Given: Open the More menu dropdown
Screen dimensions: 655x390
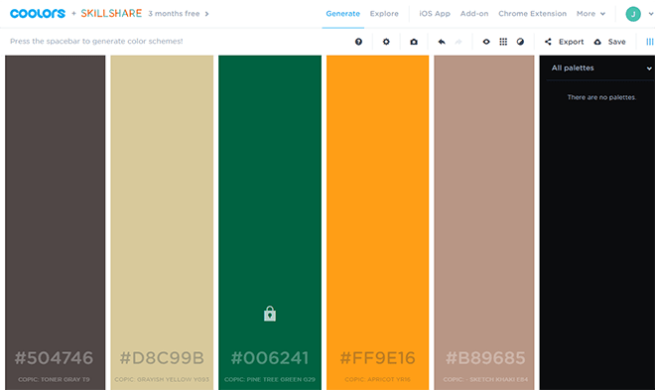Looking at the screenshot, I should pos(590,14).
